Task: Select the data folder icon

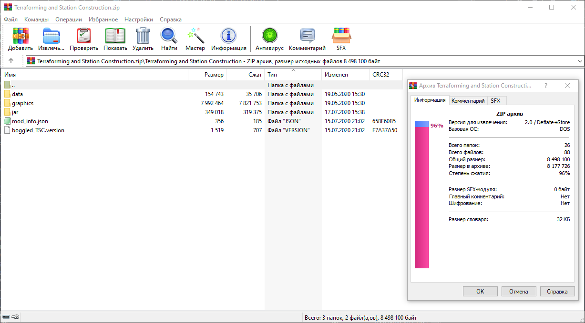Action: (x=7, y=94)
